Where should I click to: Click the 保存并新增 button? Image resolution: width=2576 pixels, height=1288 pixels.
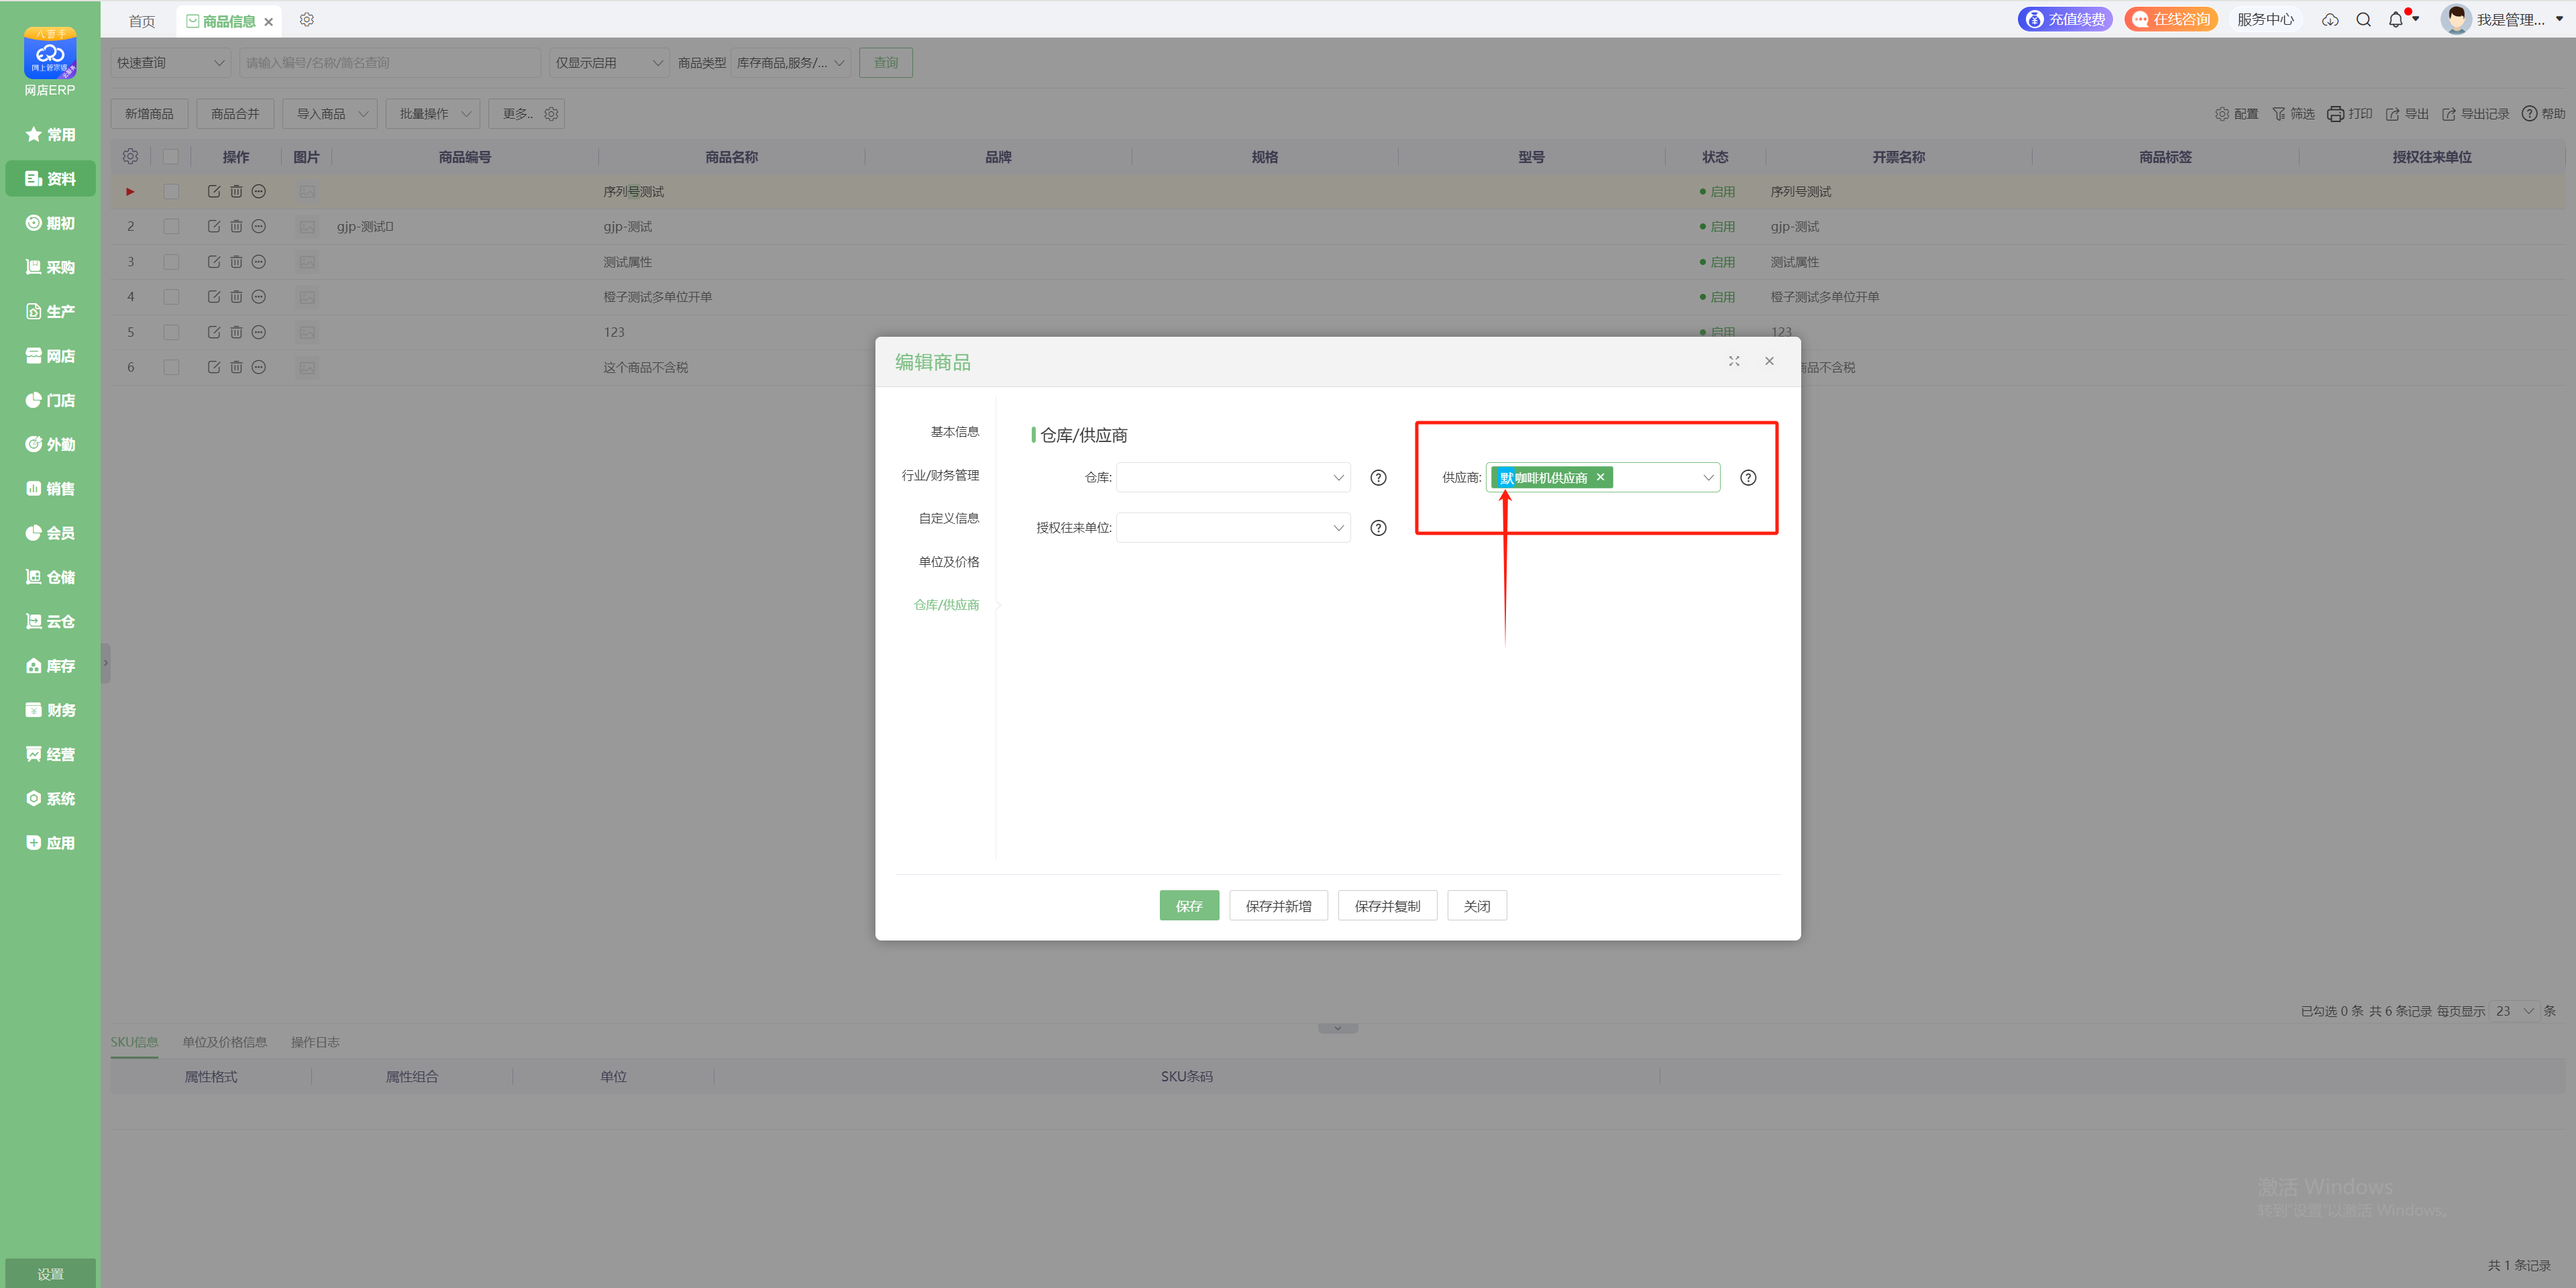tap(1278, 906)
